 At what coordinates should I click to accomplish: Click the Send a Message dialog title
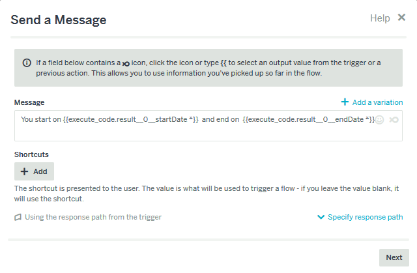tap(59, 20)
